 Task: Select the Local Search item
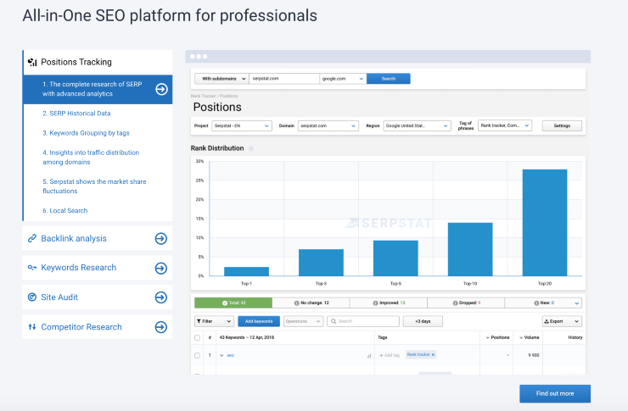click(64, 210)
